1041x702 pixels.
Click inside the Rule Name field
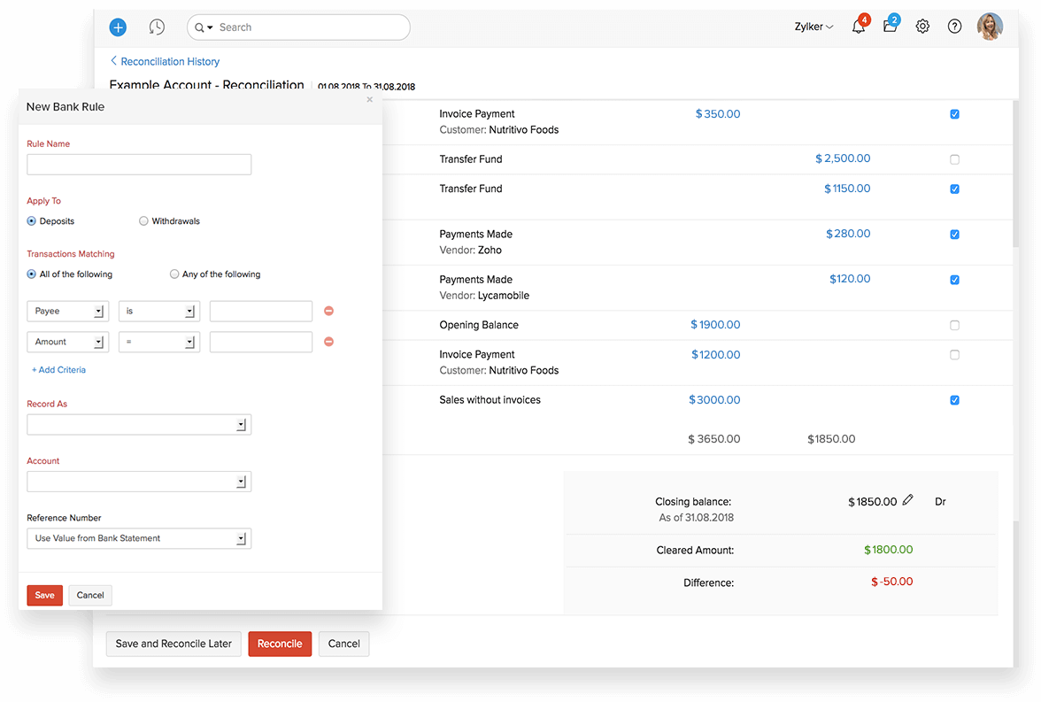coord(139,165)
